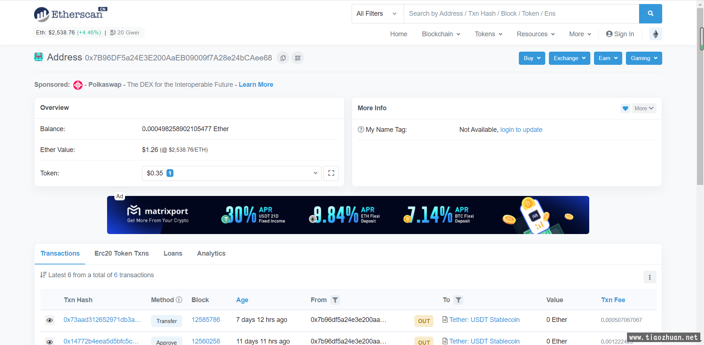Open Tether USDT link in Approve row
704x345 pixels.
point(484,341)
